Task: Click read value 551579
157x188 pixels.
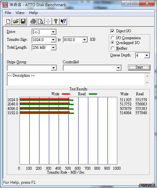Action: [x=141, y=100]
